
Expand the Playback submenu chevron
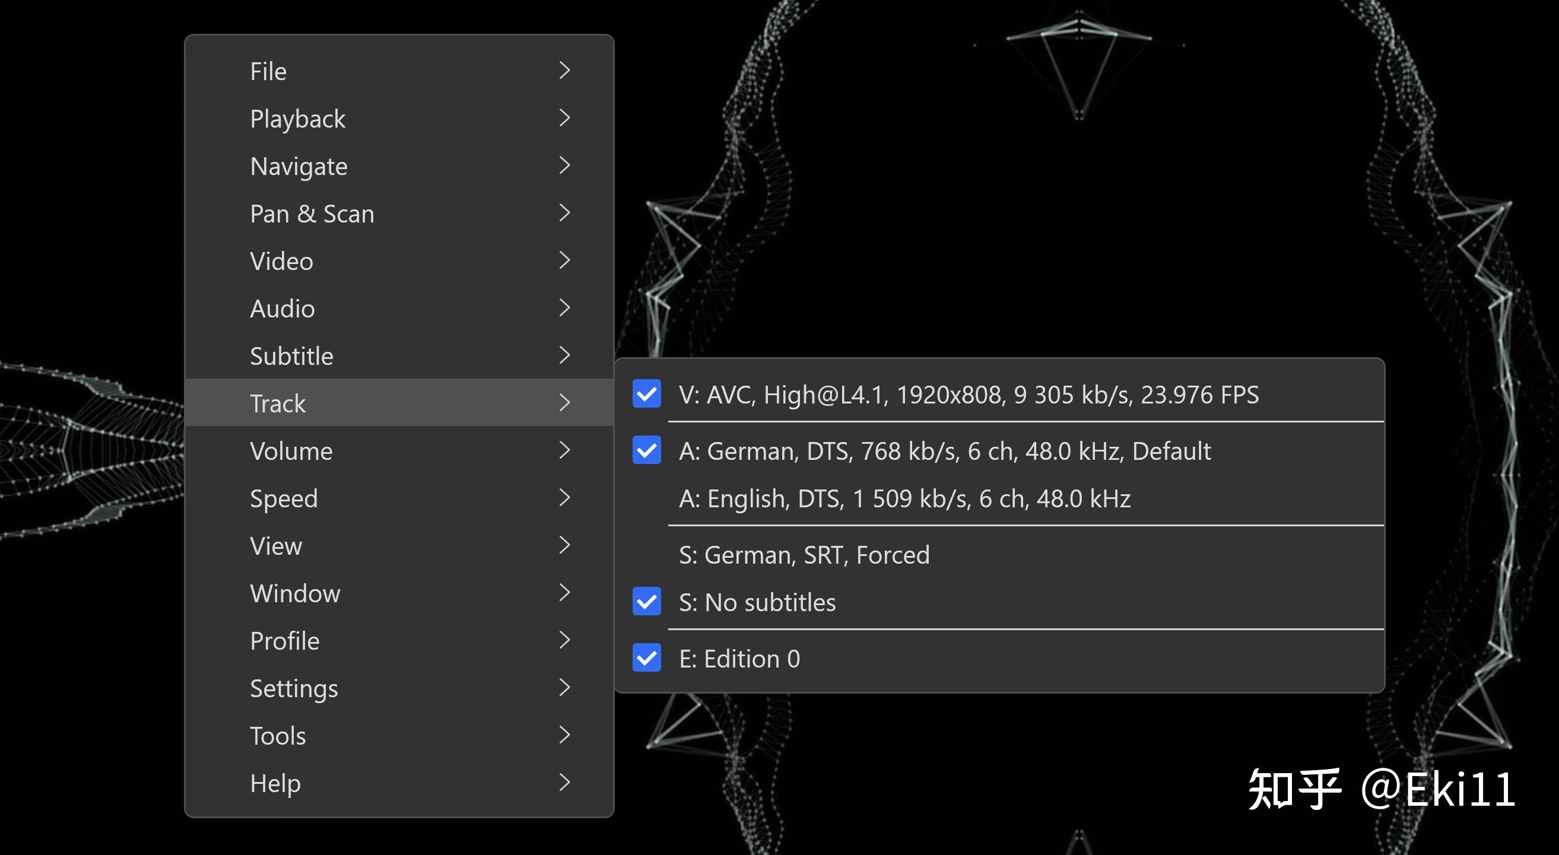pyautogui.click(x=564, y=118)
